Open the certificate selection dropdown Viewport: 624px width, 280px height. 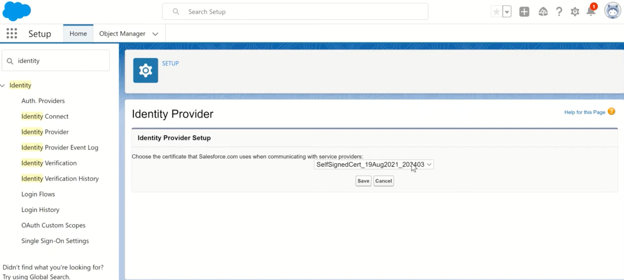click(x=374, y=164)
